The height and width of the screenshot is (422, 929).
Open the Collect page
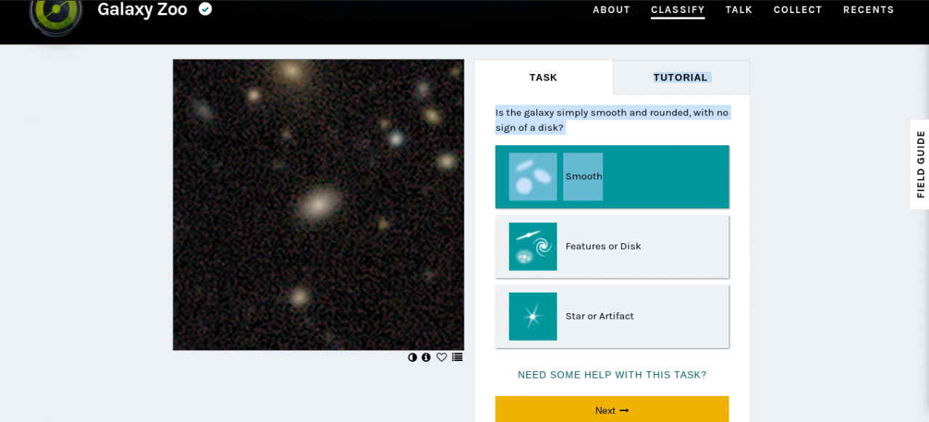point(798,9)
